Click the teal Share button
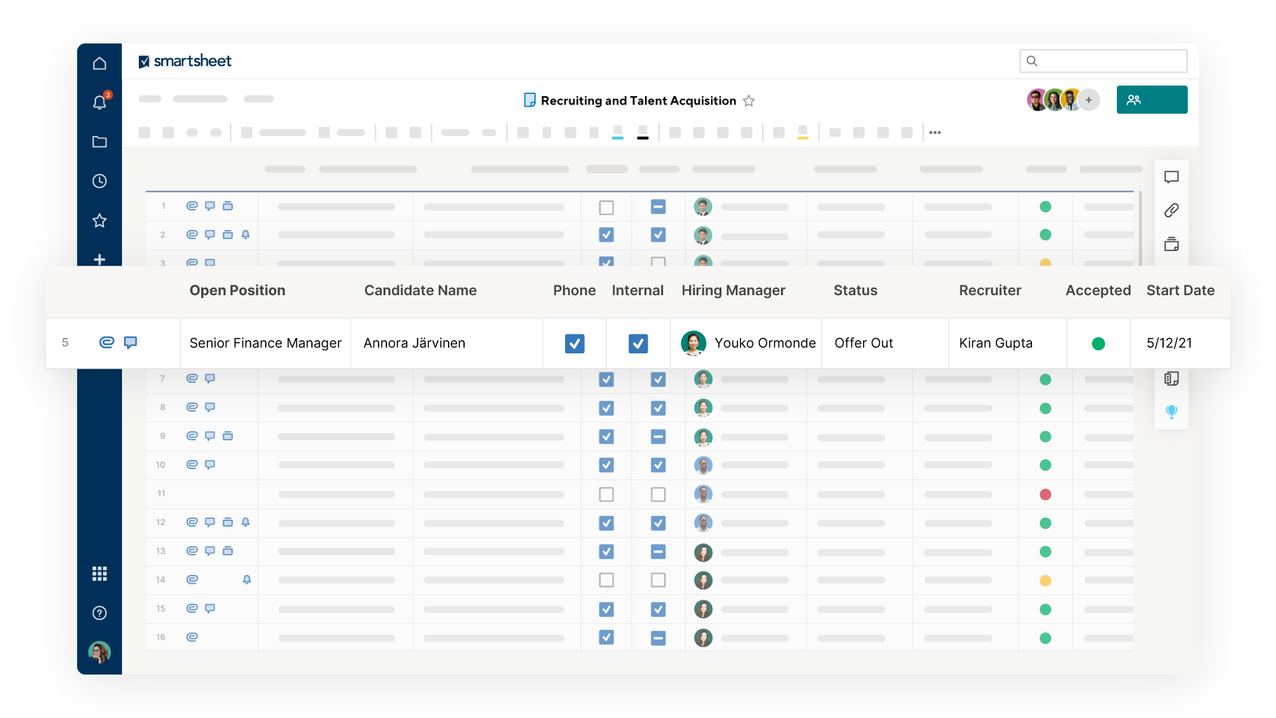The width and height of the screenshot is (1276, 718). (x=1152, y=100)
